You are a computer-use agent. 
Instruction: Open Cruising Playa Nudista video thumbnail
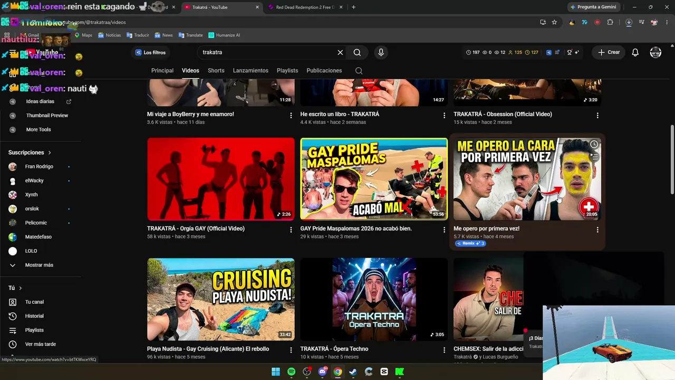221,299
